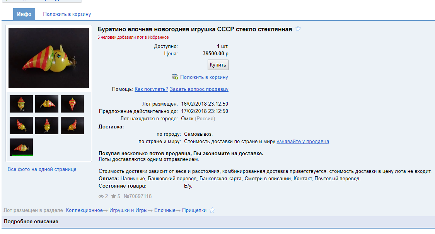This screenshot has height=234, width=435.
Task: Navigate to the Елочные category
Action: click(165, 210)
